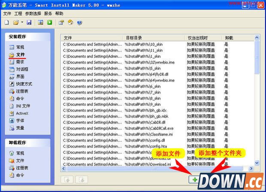The width and height of the screenshot is (266, 192).
Task: Select the ActiveX sidebar item
Action: coord(18,113)
